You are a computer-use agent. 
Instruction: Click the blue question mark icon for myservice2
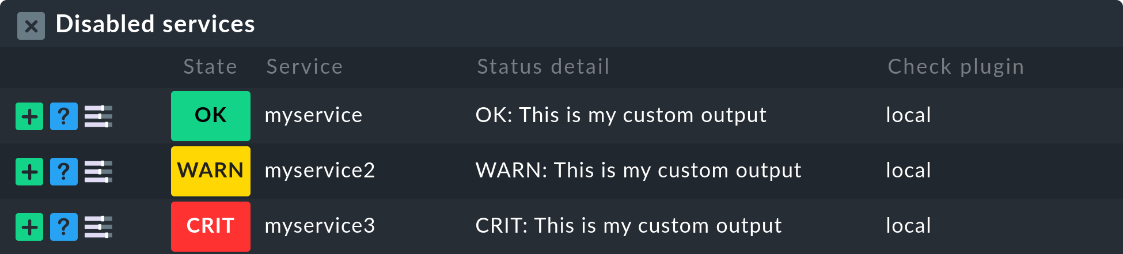pyautogui.click(x=64, y=172)
